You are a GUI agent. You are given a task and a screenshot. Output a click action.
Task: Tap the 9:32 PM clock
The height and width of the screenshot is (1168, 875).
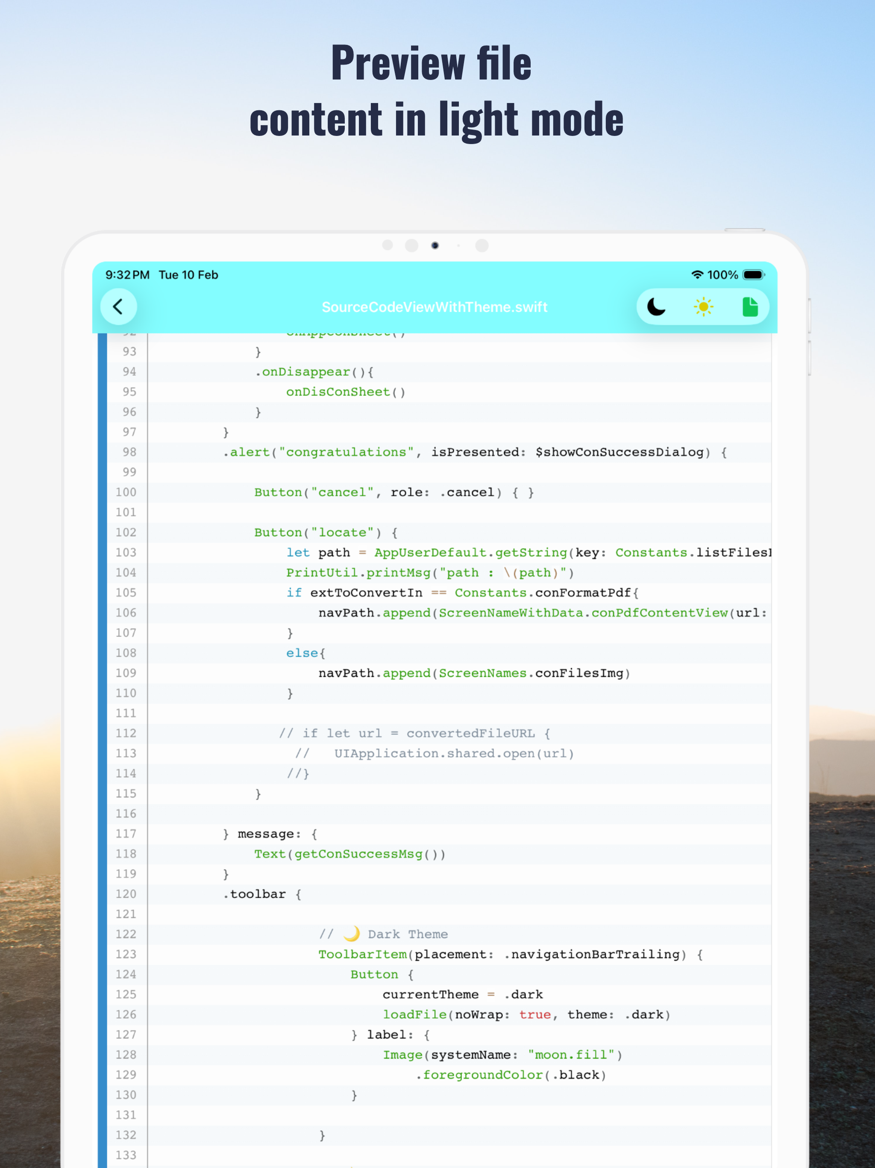point(127,274)
